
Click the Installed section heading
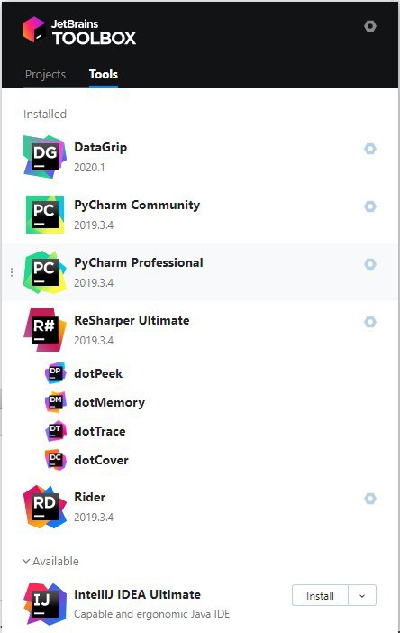[45, 115]
